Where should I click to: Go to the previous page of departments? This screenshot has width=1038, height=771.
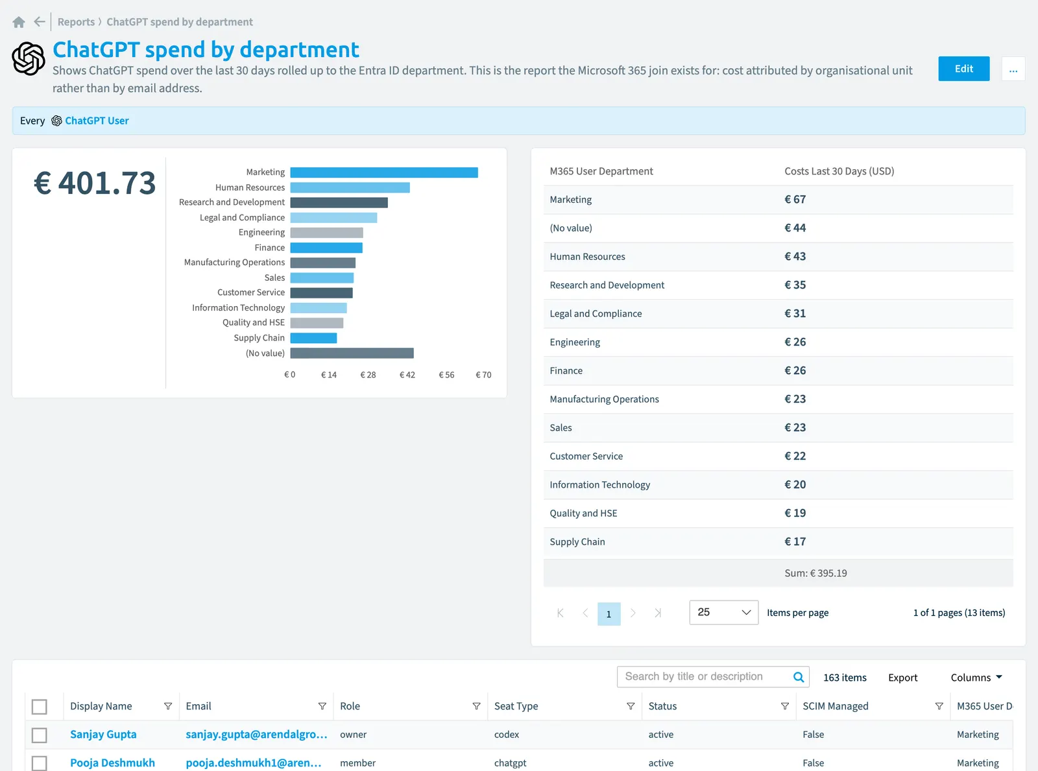(585, 613)
